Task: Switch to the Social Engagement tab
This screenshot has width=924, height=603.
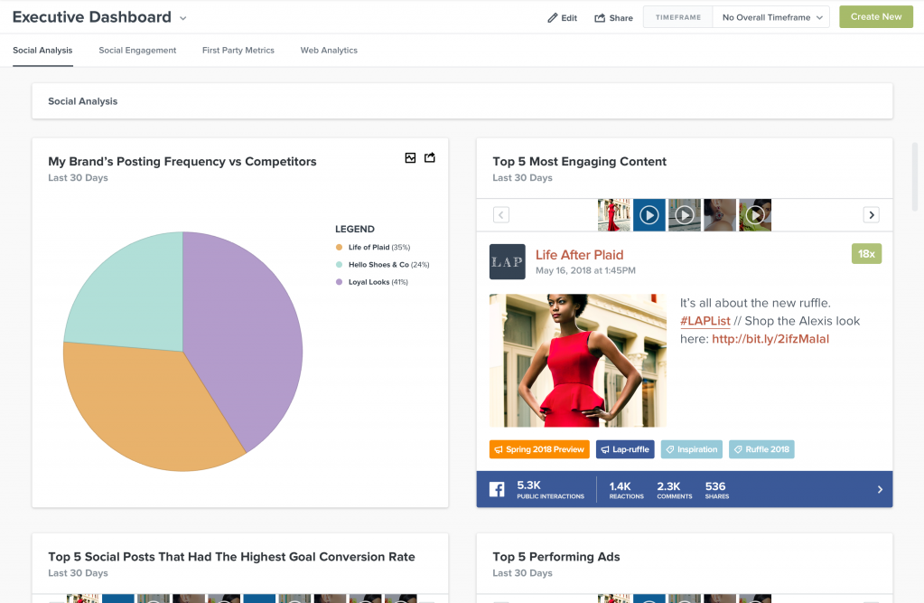Action: pyautogui.click(x=136, y=51)
